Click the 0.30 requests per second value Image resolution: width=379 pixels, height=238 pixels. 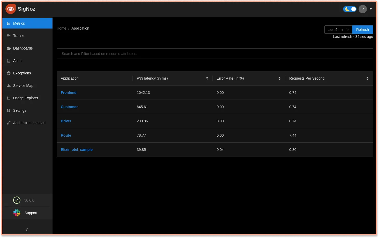(x=293, y=150)
